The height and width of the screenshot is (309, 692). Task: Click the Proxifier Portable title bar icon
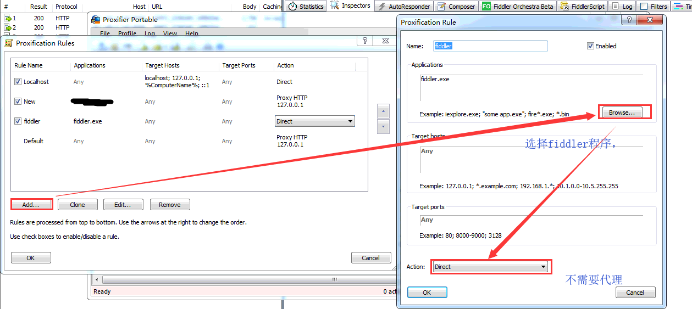(x=96, y=20)
